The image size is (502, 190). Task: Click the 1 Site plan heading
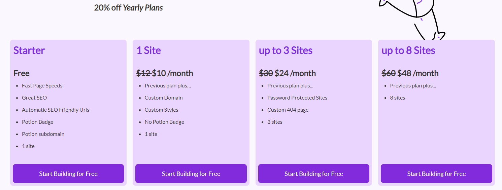(148, 50)
